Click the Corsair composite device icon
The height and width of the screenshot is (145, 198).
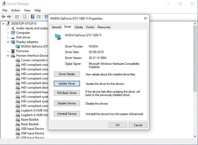pyautogui.click(x=18, y=60)
